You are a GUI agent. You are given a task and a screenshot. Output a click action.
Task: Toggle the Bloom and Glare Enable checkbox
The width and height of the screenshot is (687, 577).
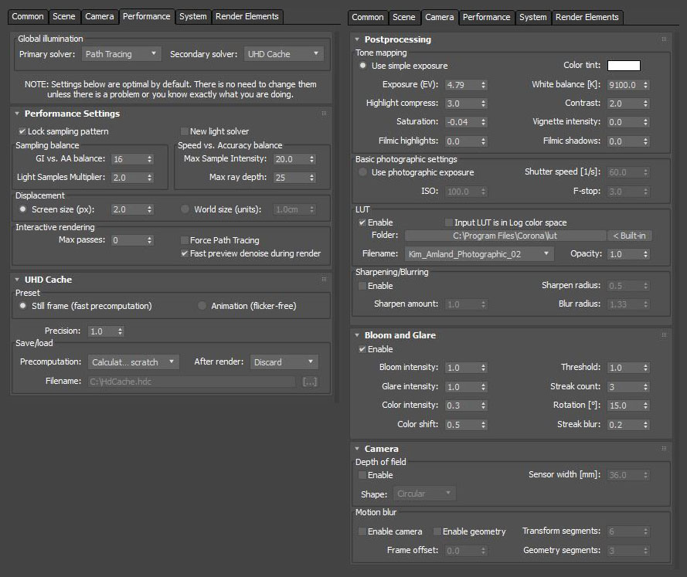pyautogui.click(x=362, y=349)
